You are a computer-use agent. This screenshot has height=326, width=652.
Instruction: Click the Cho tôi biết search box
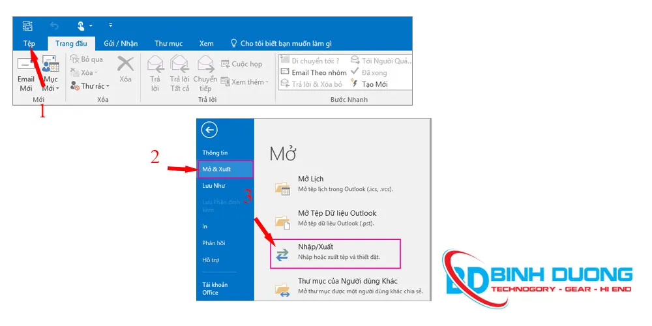[x=282, y=44]
